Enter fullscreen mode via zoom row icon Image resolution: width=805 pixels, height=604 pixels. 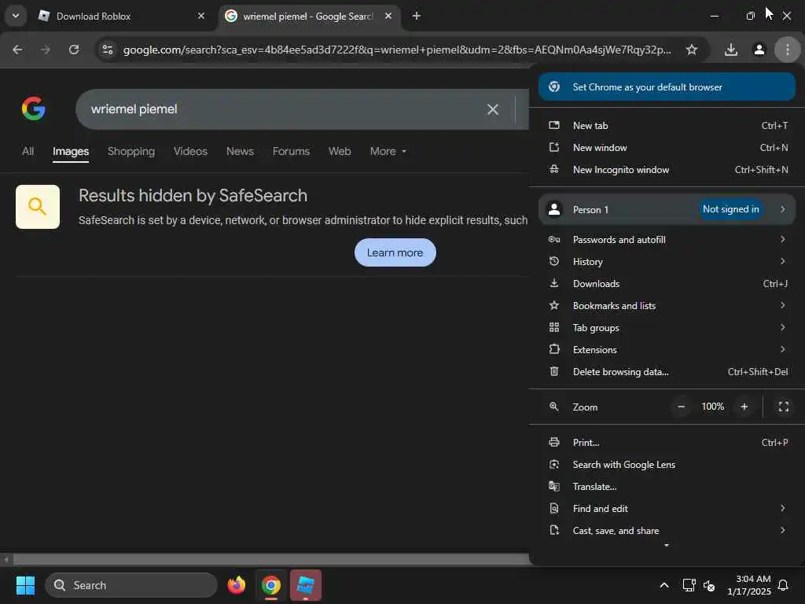(x=784, y=407)
